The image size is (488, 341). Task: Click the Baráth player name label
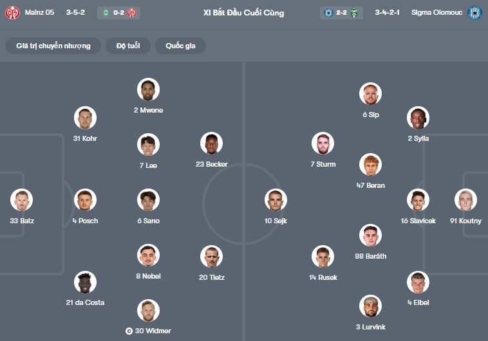pyautogui.click(x=370, y=256)
